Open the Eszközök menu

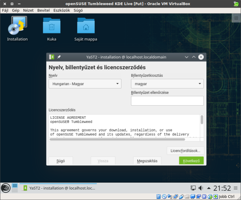[62, 11]
